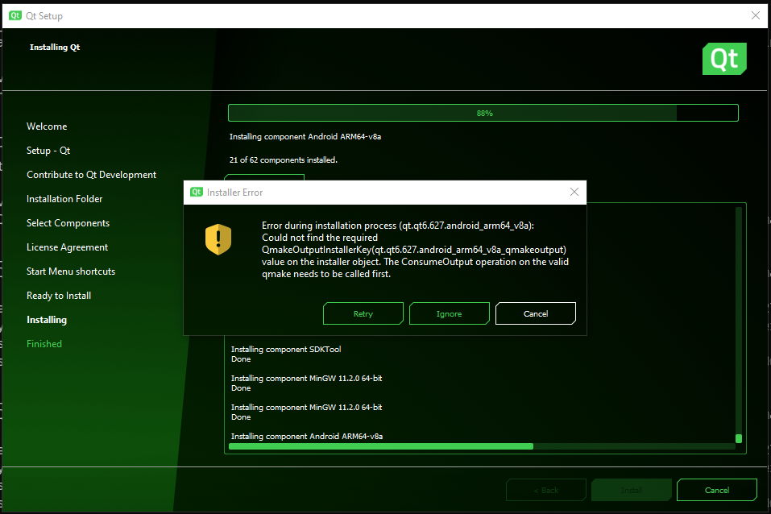The width and height of the screenshot is (771, 514).
Task: Click the error message text in the dialog
Action: [415, 250]
